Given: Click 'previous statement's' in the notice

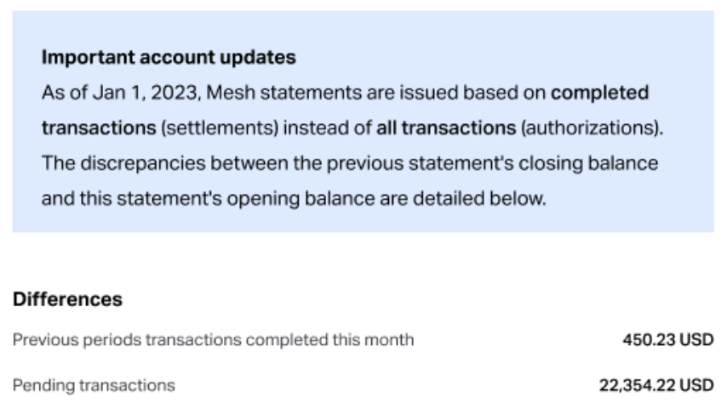Looking at the screenshot, I should tap(420, 164).
